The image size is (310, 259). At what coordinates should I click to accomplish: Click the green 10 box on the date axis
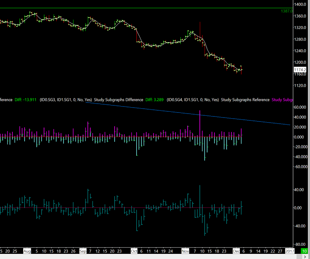coord(304,251)
